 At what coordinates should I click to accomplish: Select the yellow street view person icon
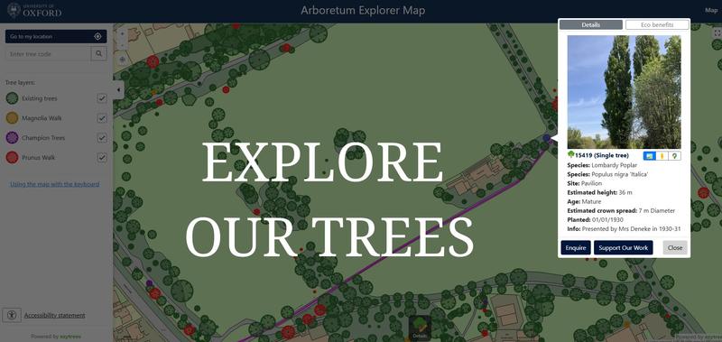(x=662, y=156)
